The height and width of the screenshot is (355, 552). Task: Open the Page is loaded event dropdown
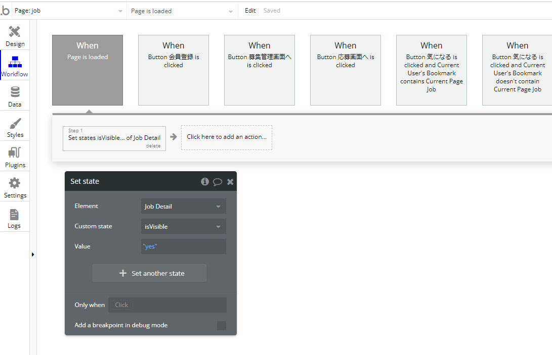tap(182, 11)
